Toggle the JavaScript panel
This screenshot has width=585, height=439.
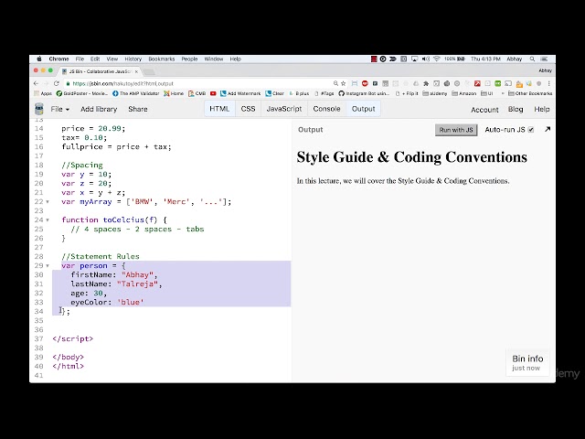coord(284,109)
